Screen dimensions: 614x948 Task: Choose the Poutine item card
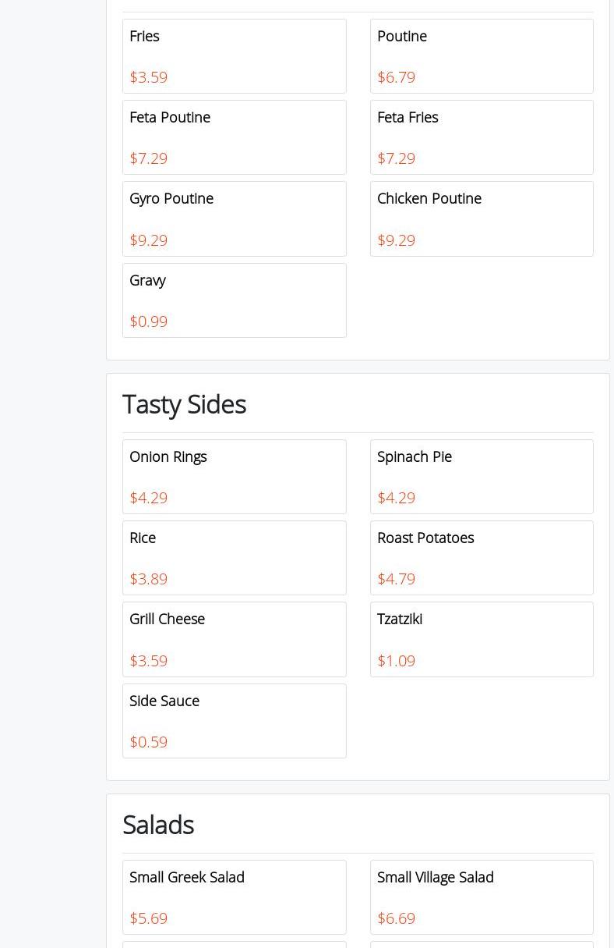(481, 56)
